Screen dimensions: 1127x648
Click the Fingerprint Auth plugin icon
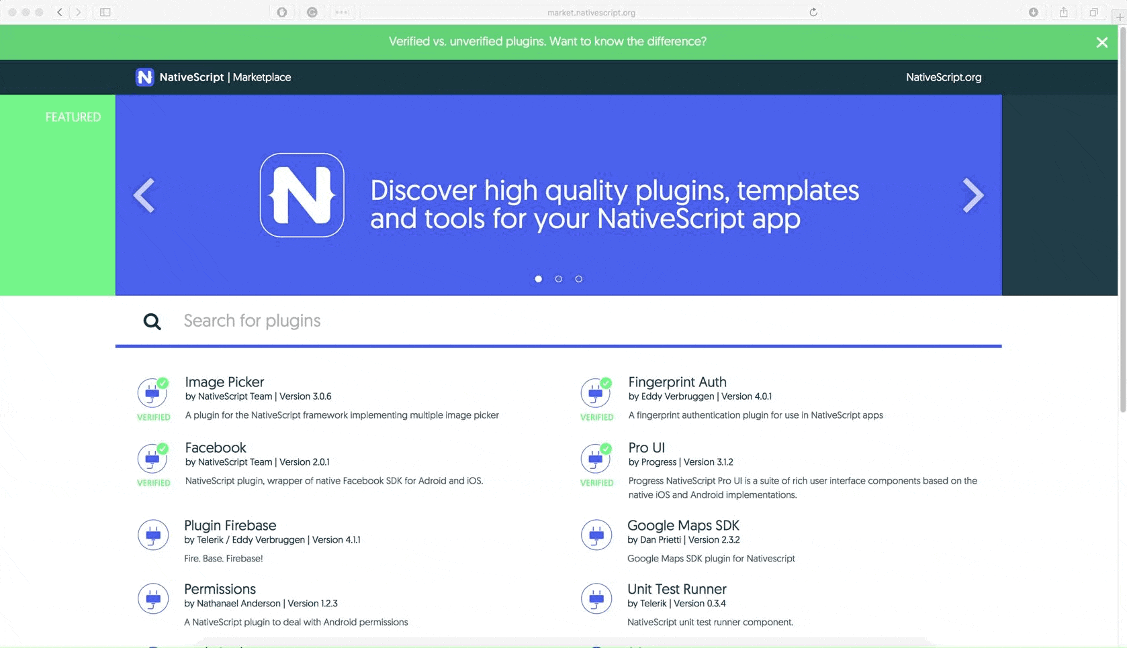pyautogui.click(x=596, y=393)
